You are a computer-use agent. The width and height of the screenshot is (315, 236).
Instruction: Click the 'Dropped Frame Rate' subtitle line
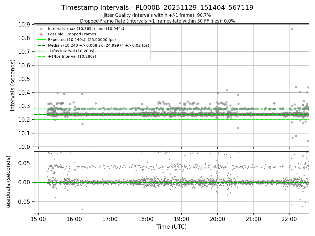coord(157,21)
